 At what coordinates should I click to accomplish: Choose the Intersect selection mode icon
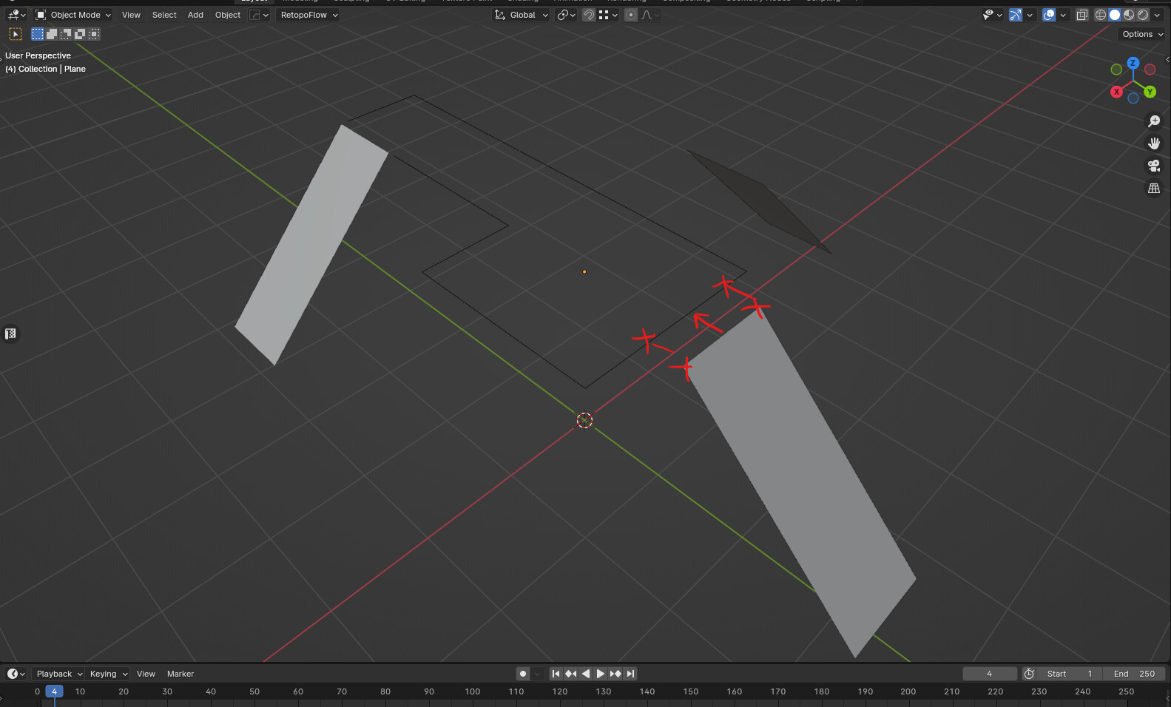[94, 34]
